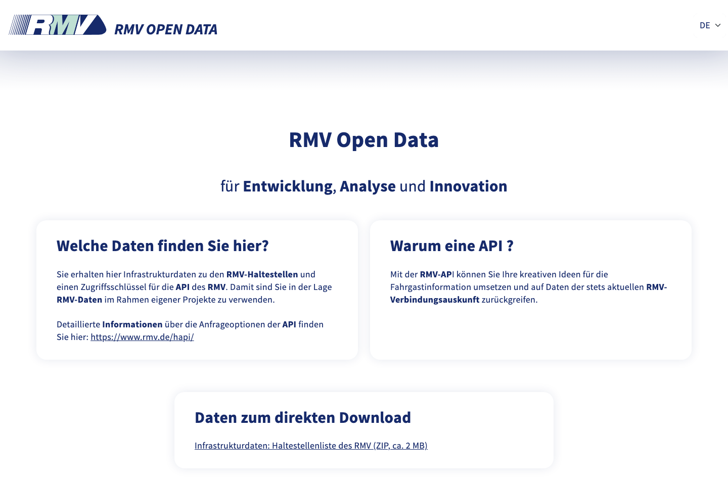Click the bold word "Innovation" in the subtitle
Image resolution: width=728 pixels, height=485 pixels.
tap(468, 186)
